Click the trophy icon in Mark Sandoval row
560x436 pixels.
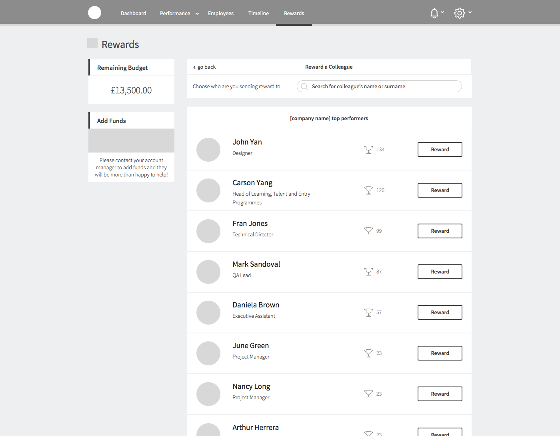(x=368, y=272)
